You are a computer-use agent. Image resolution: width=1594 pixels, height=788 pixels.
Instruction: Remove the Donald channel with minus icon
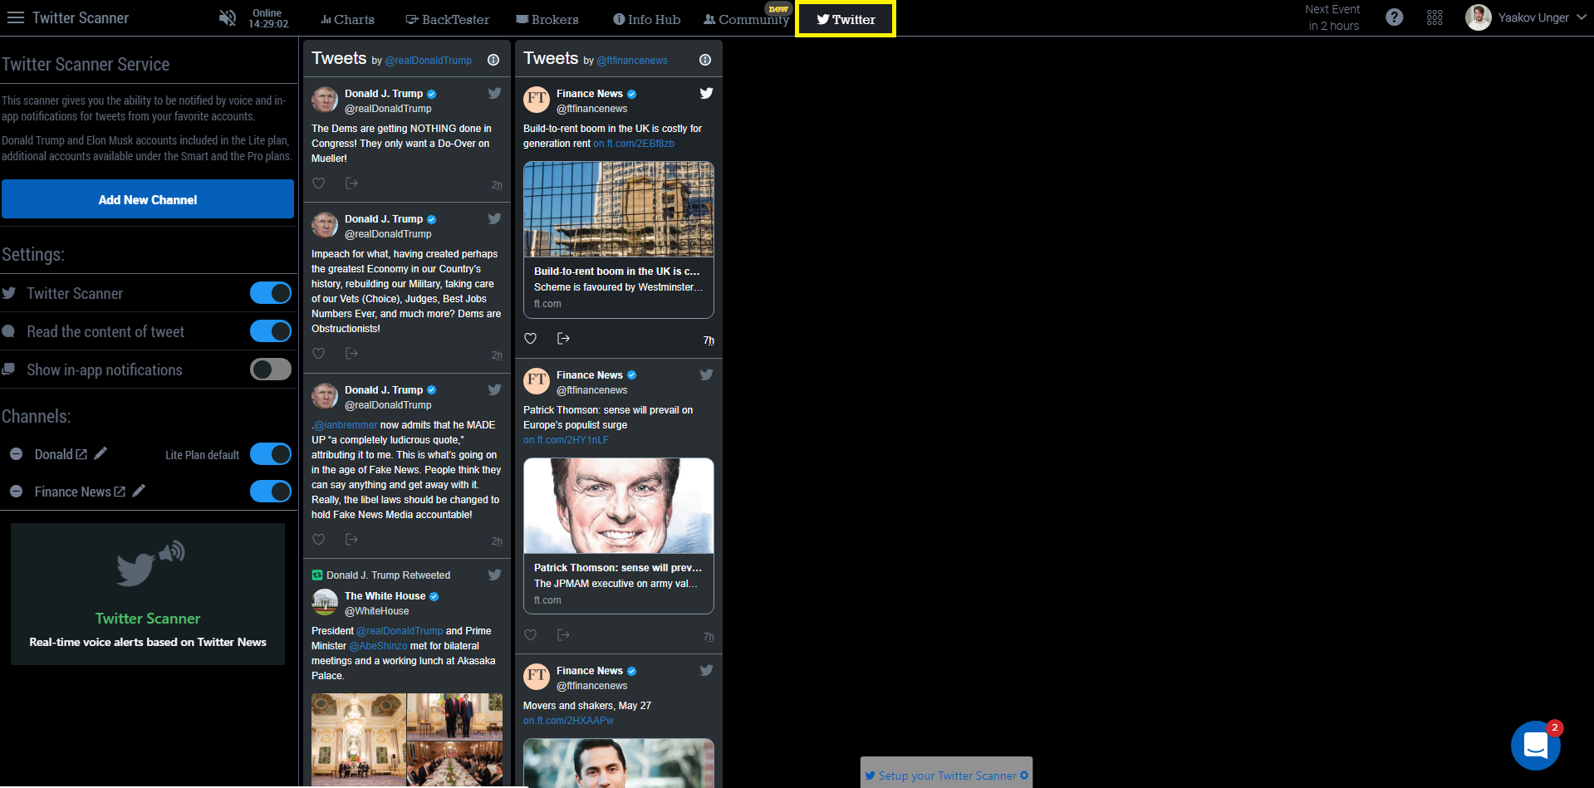pyautogui.click(x=16, y=454)
